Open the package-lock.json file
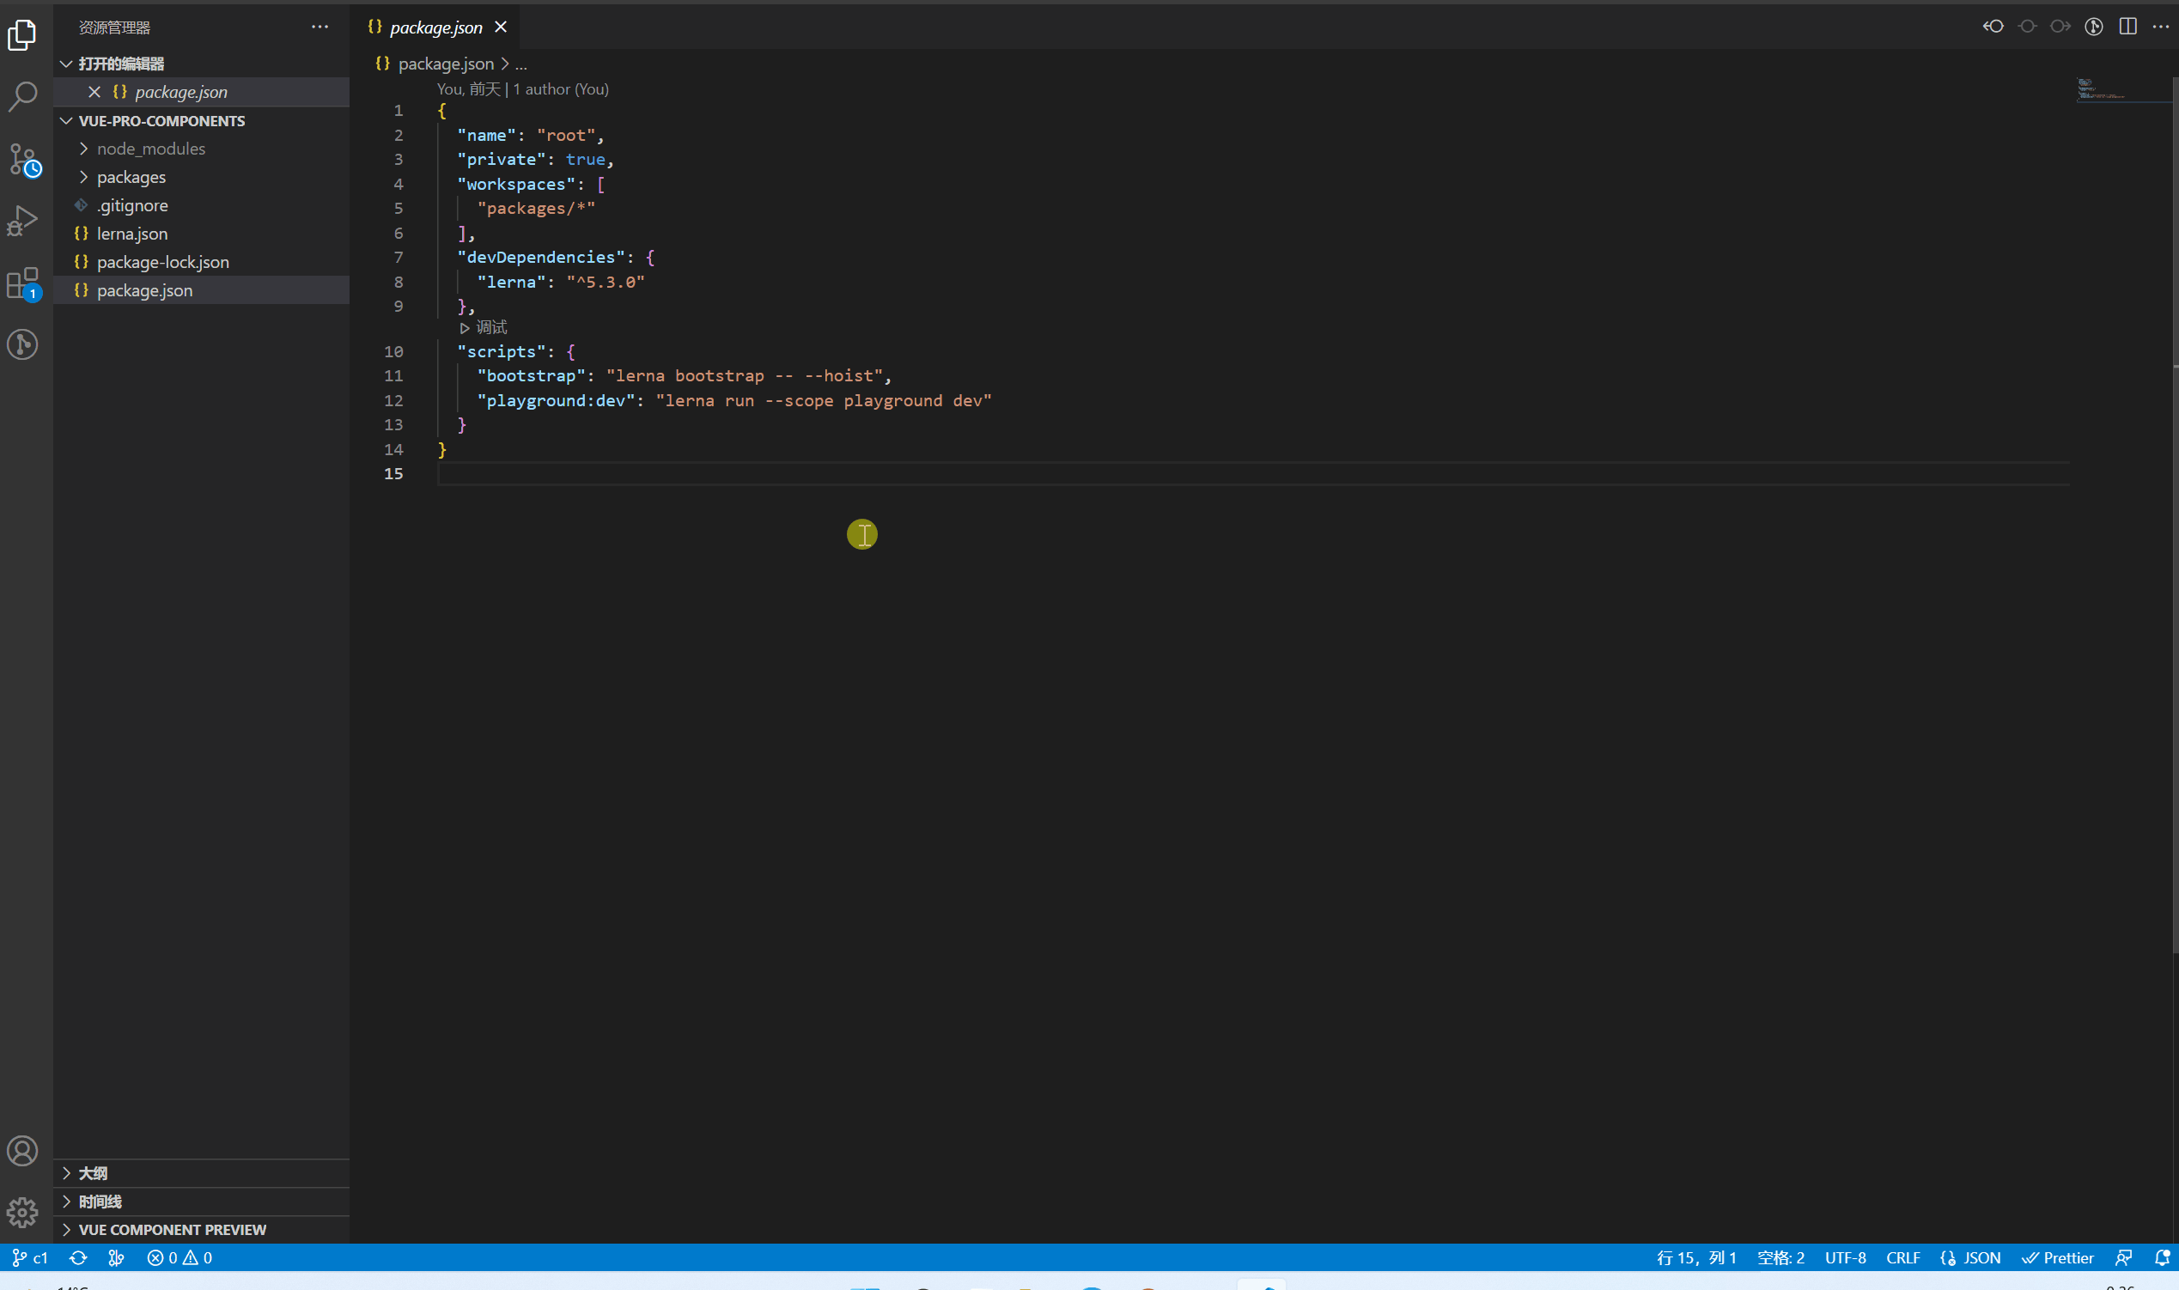 pyautogui.click(x=201, y=262)
